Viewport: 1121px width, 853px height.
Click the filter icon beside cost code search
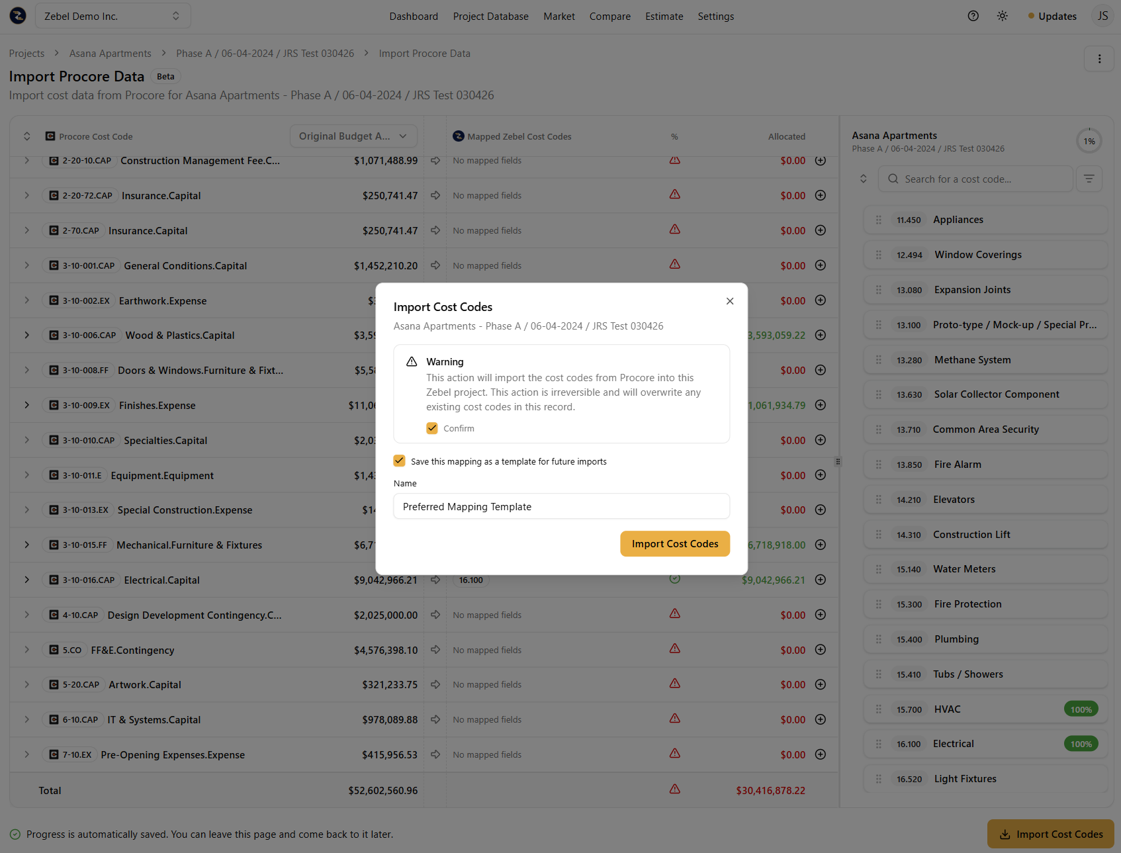click(x=1089, y=179)
